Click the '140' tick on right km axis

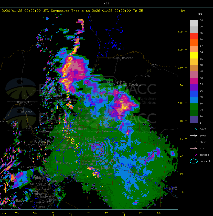[180, 68]
